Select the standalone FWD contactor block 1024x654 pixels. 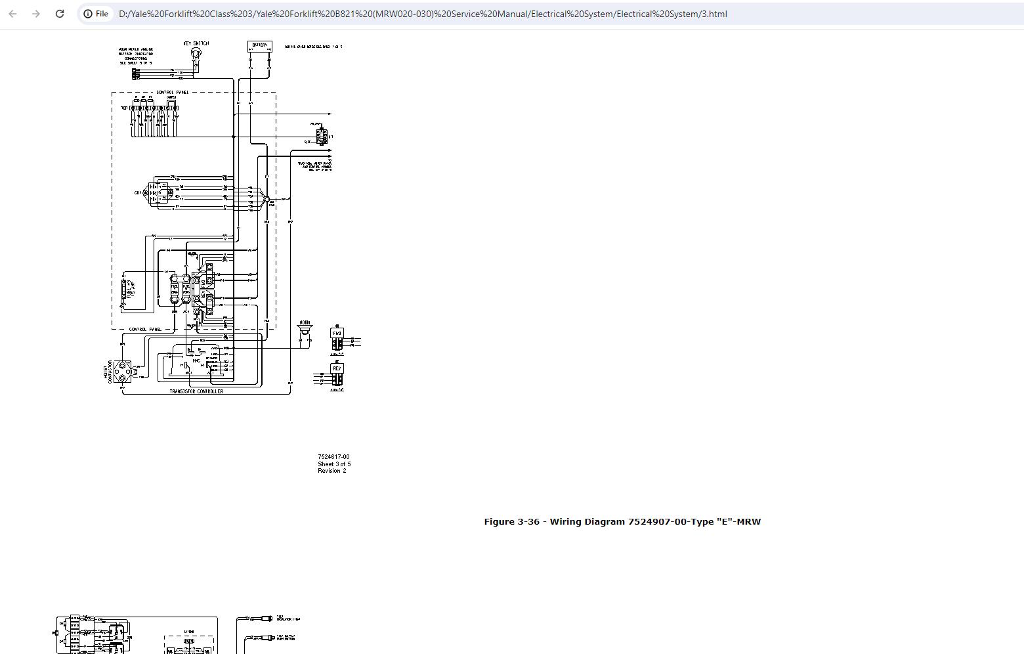point(337,337)
